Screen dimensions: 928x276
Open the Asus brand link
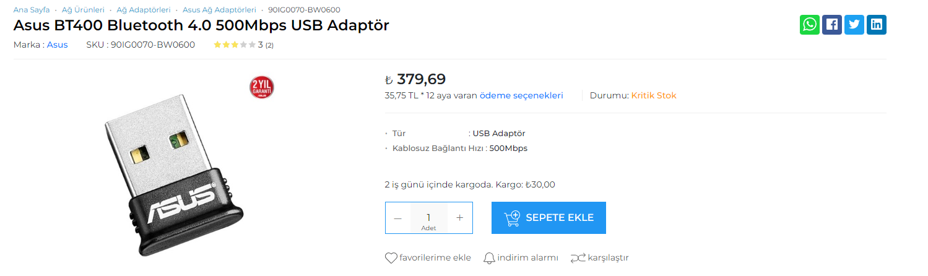pos(58,45)
